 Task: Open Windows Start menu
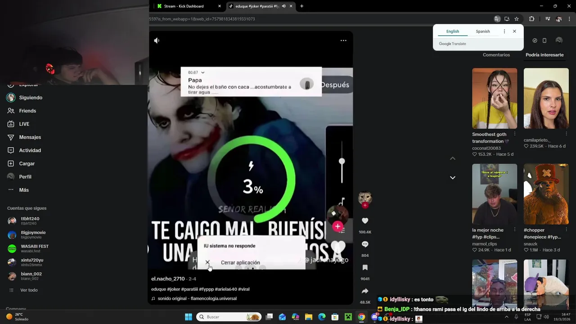189,317
